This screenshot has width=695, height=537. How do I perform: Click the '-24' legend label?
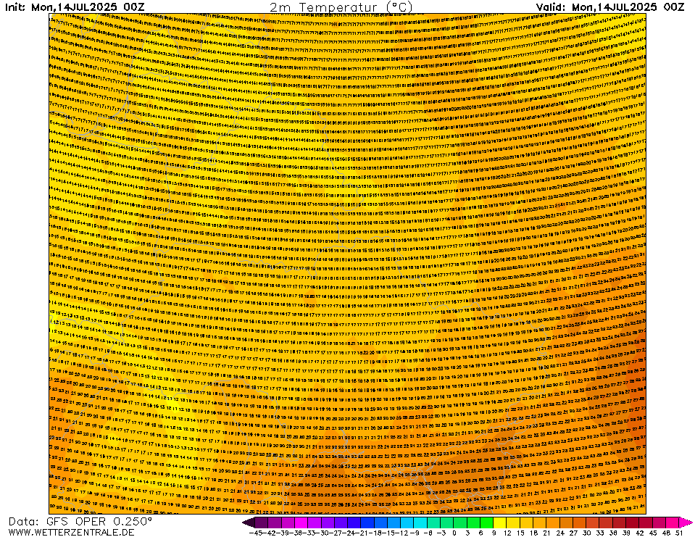pos(348,533)
